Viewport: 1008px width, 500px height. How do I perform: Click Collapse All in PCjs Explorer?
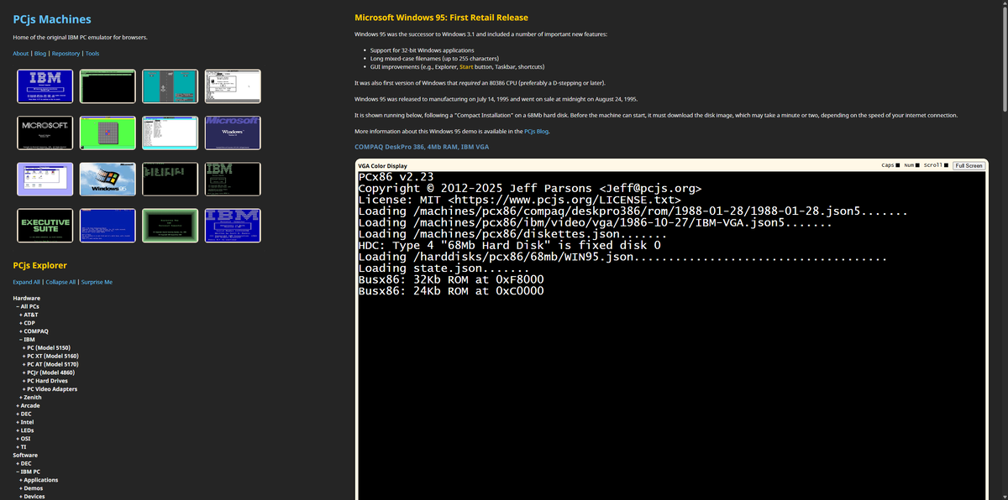click(60, 282)
